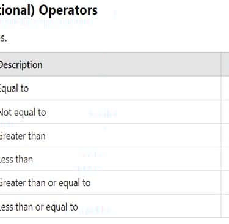Screen dimensions: 229x224
Task: Click cell right of 'Less than or equal to'
Action: (225, 206)
